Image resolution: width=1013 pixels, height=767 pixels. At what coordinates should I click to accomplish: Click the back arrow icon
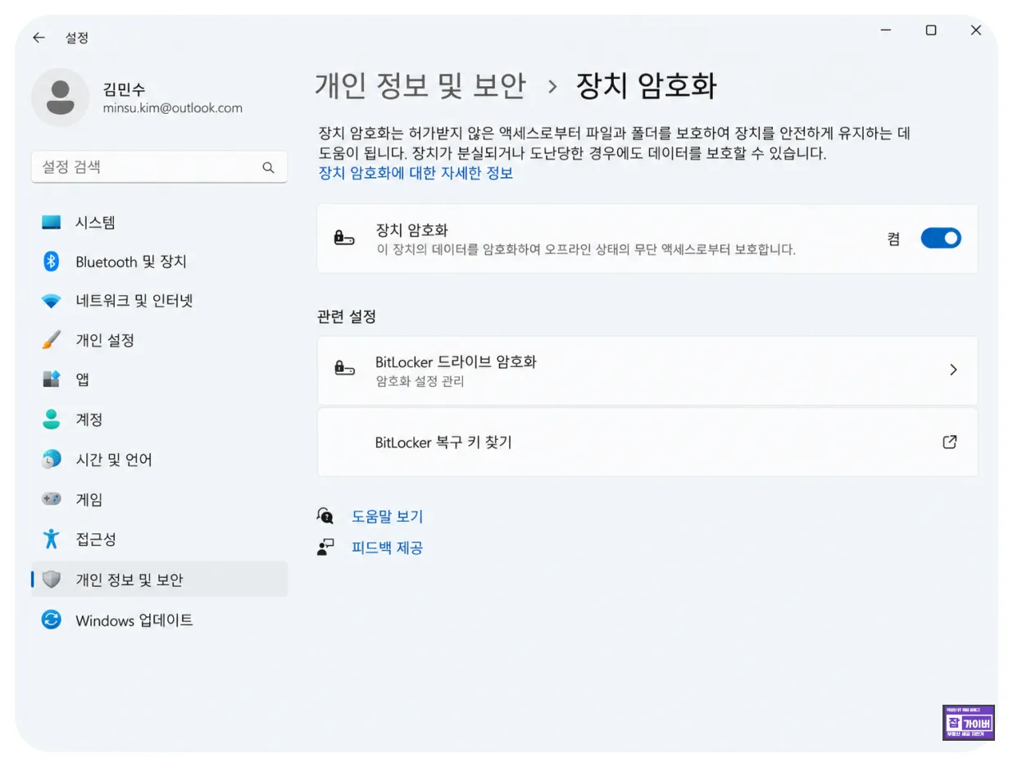pyautogui.click(x=39, y=38)
